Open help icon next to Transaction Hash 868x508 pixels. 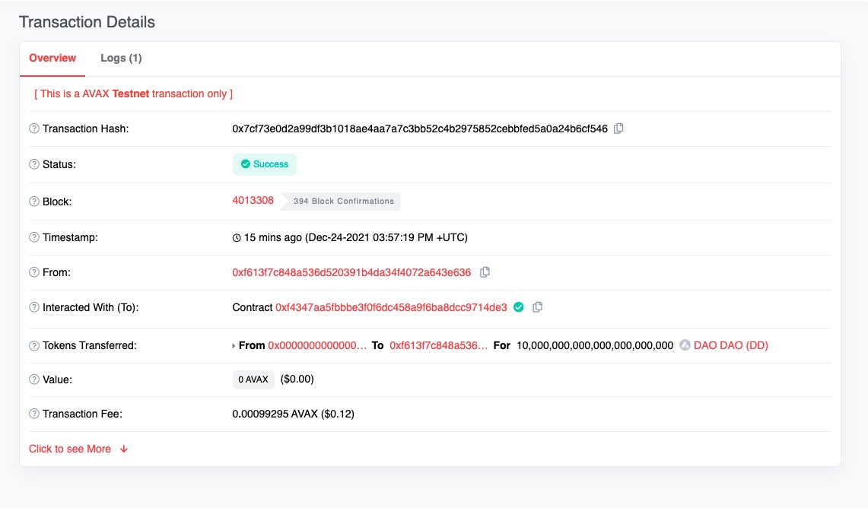point(33,129)
